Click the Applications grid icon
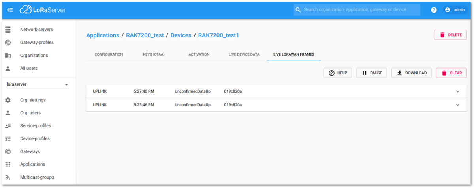Viewport: 474px width, 188px height. click(8, 164)
